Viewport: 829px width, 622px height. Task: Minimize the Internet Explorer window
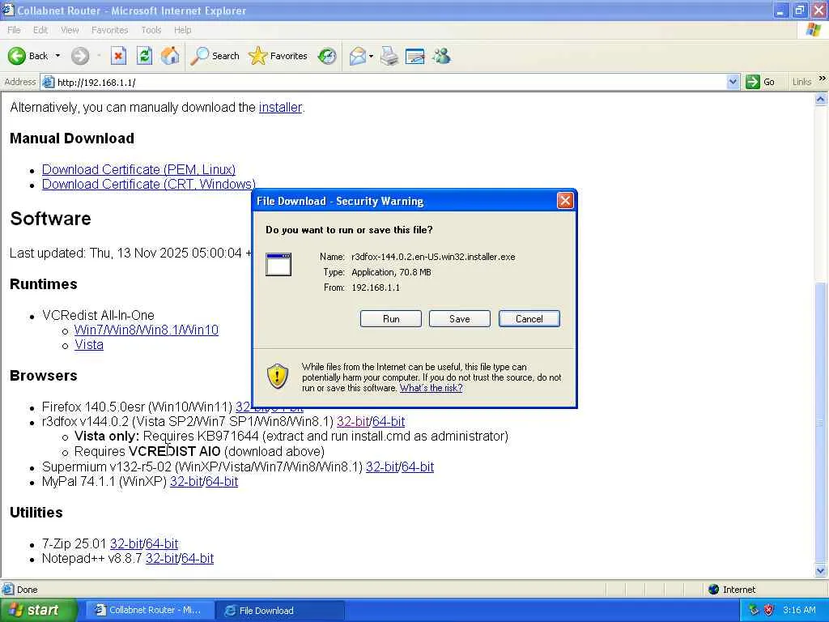point(780,10)
